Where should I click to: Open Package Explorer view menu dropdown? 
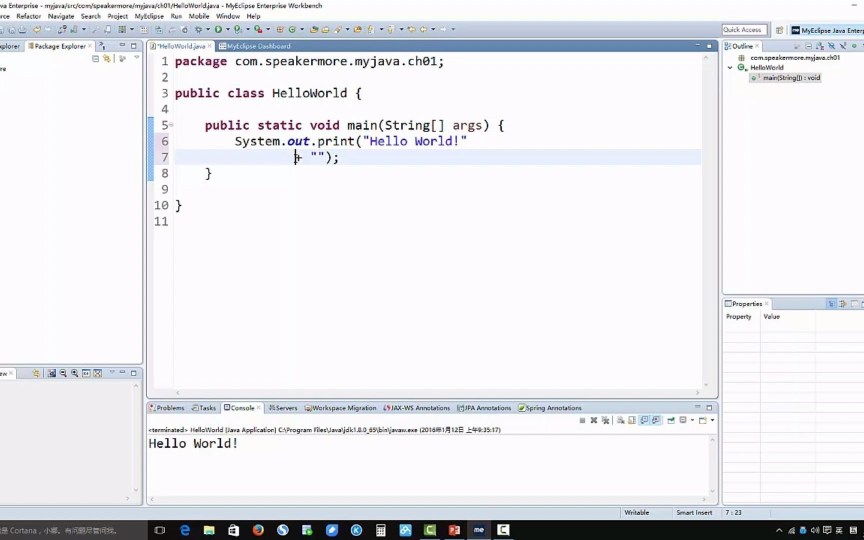(136, 58)
